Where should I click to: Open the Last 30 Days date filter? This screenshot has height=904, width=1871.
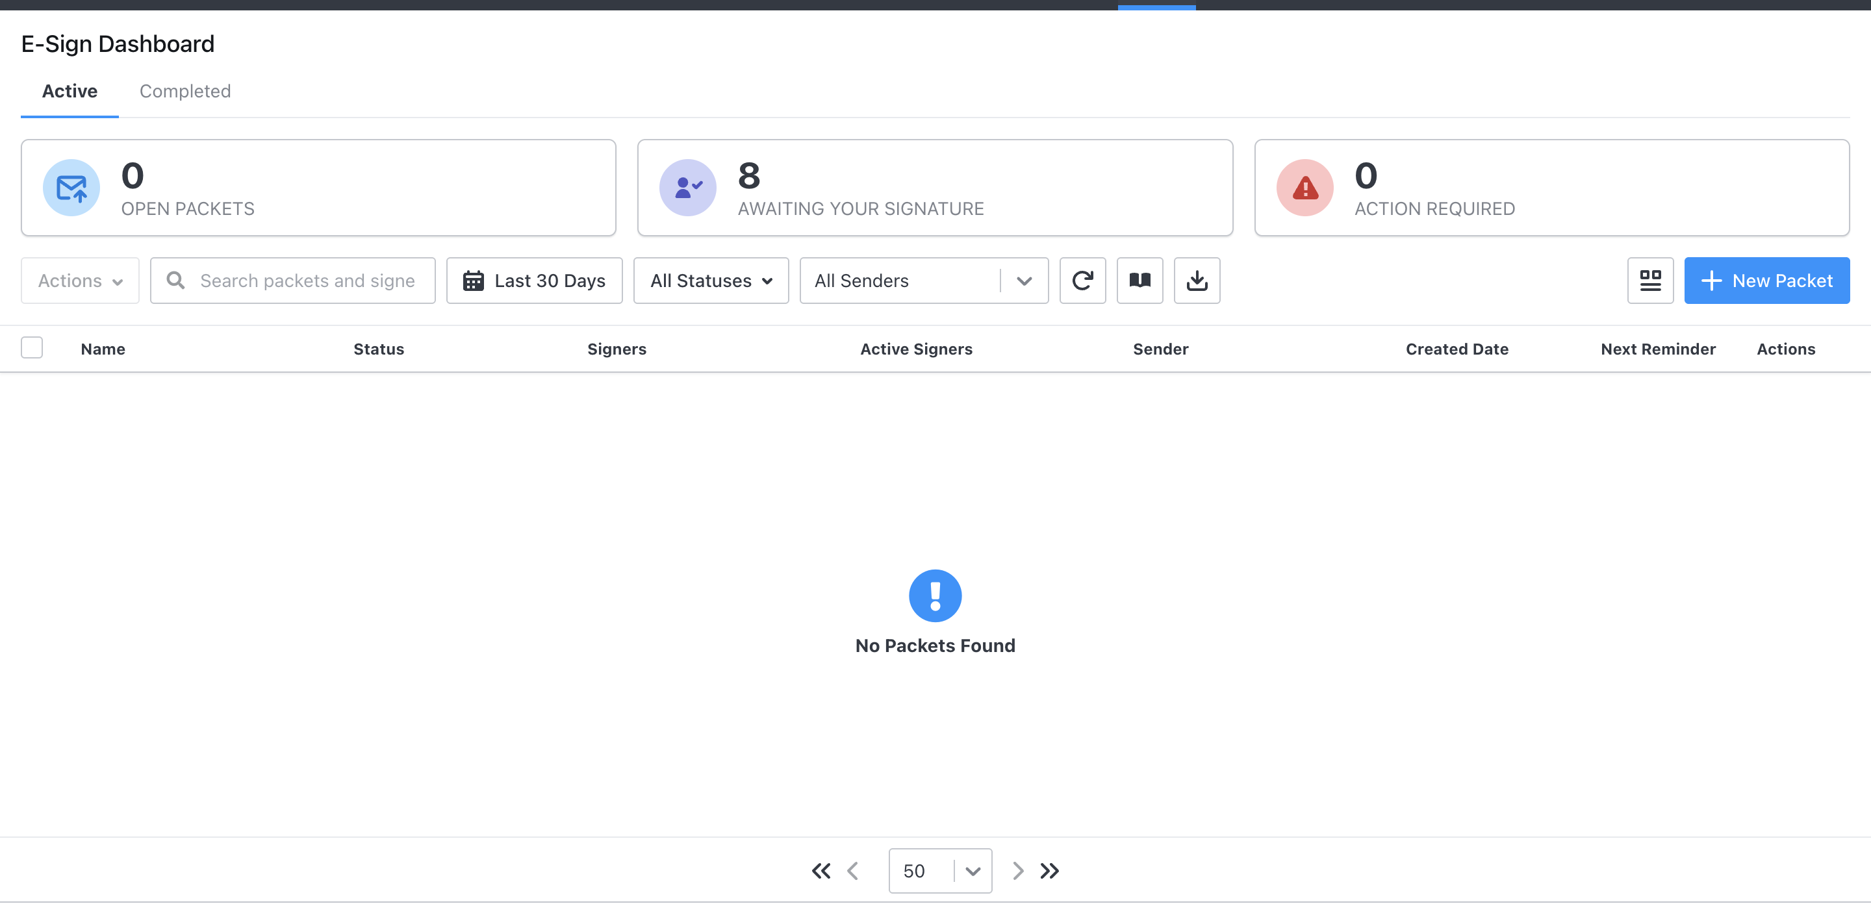pos(535,281)
